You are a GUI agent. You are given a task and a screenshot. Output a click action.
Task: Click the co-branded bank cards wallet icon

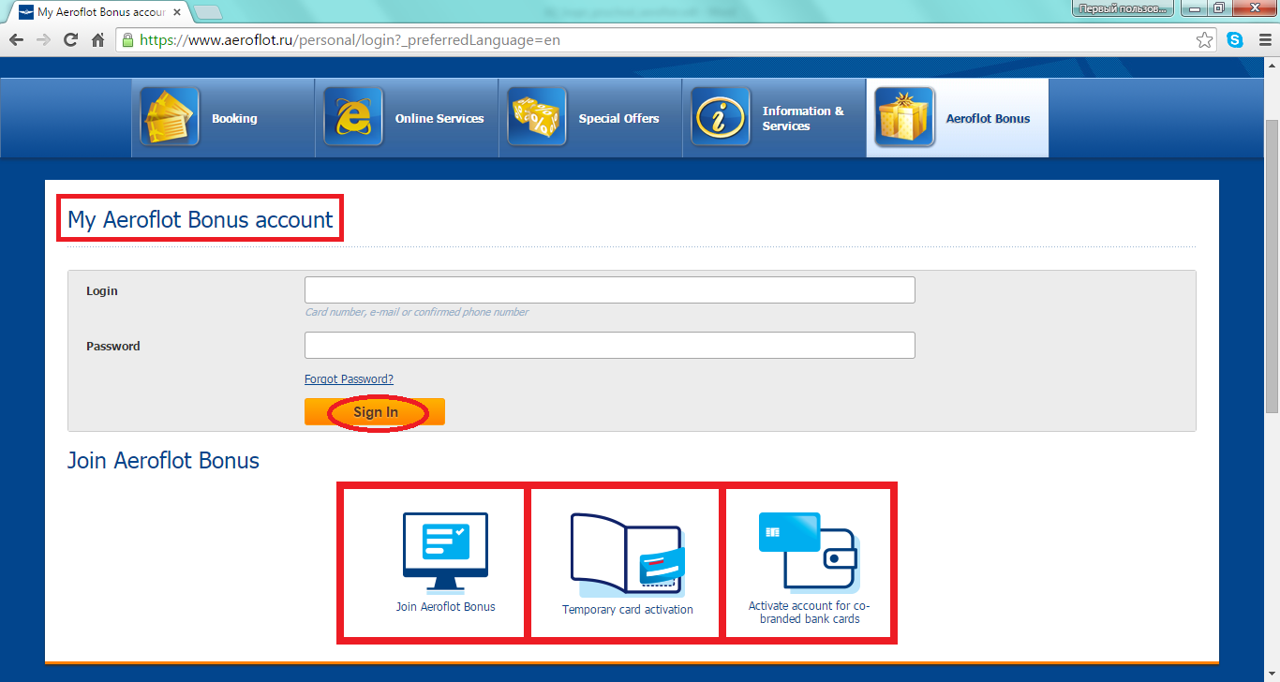(809, 553)
